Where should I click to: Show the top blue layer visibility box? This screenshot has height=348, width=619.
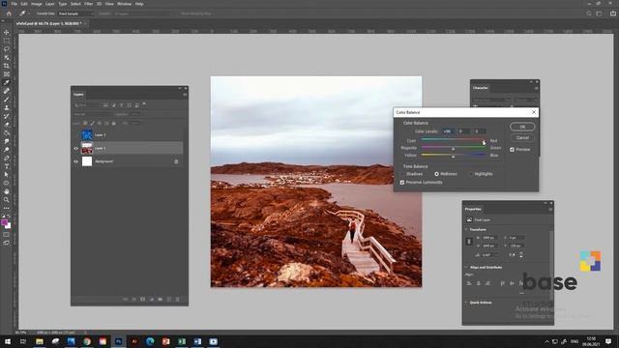[x=75, y=135]
